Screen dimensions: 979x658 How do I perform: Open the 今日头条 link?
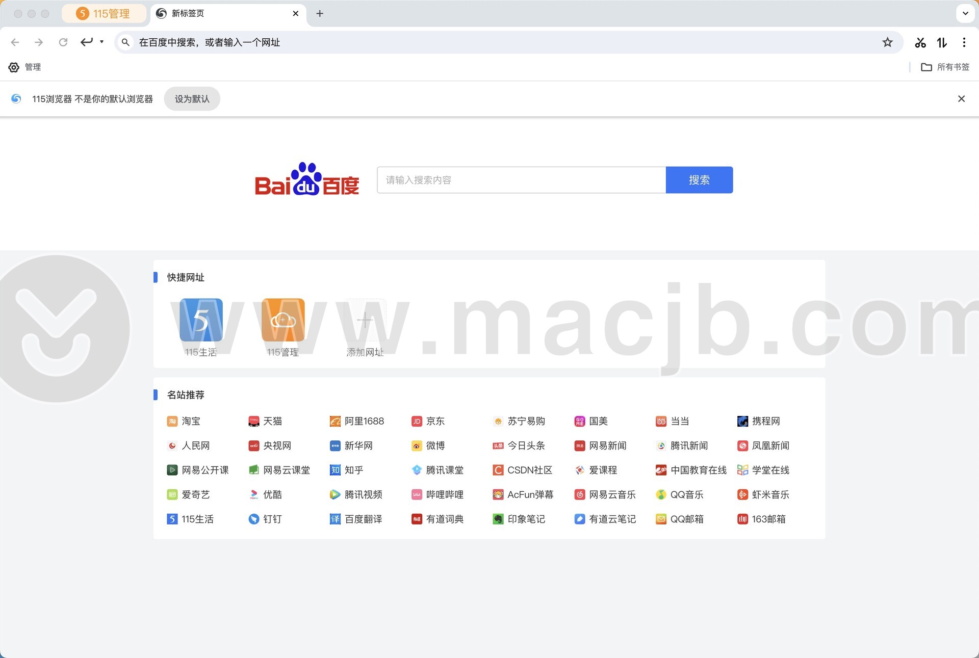pos(519,445)
